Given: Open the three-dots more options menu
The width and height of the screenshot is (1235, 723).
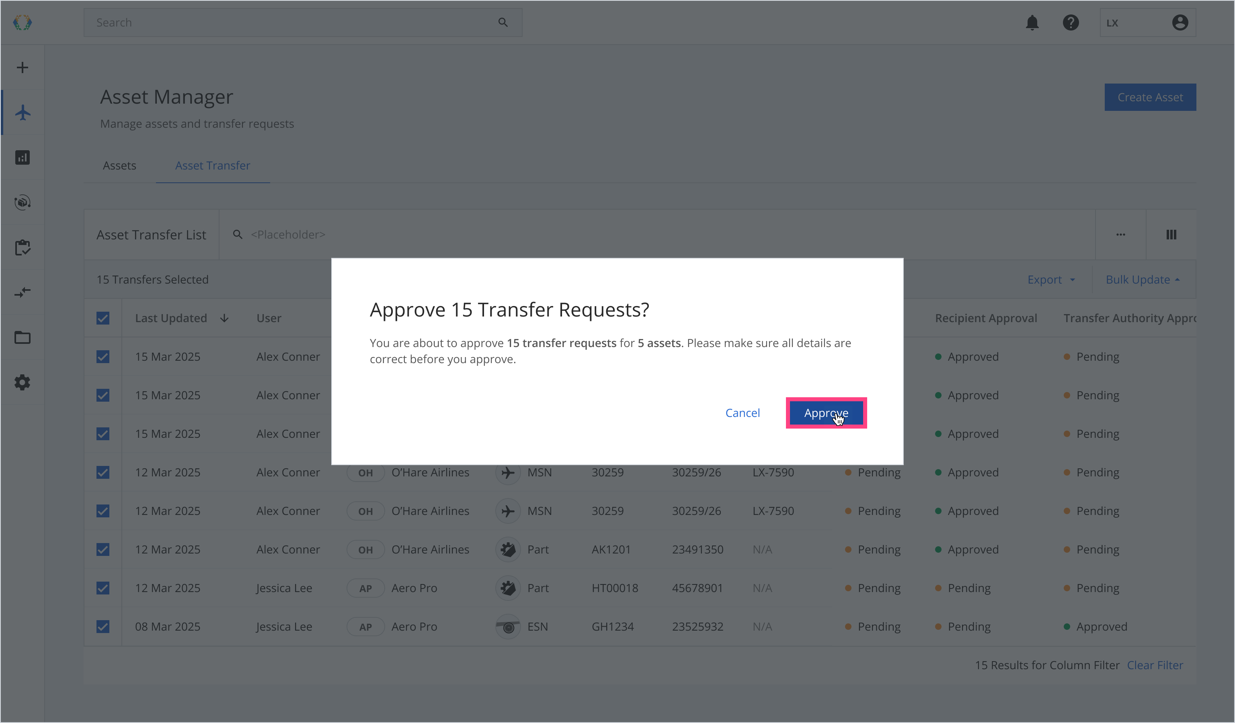Looking at the screenshot, I should click(x=1121, y=235).
